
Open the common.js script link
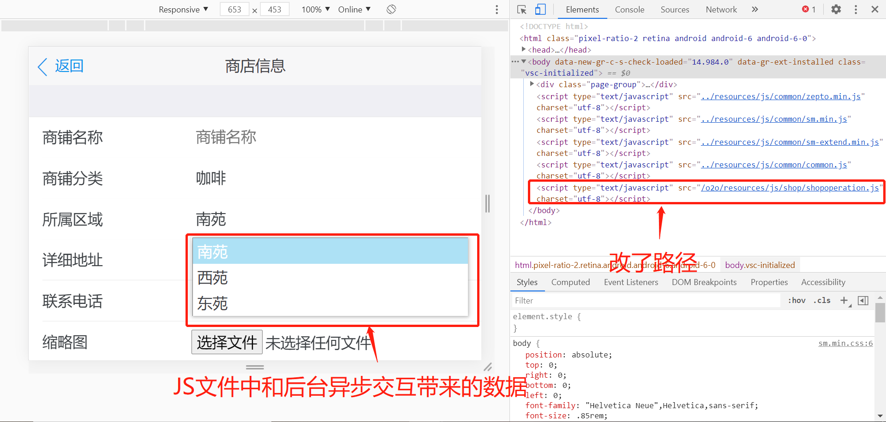[774, 165]
